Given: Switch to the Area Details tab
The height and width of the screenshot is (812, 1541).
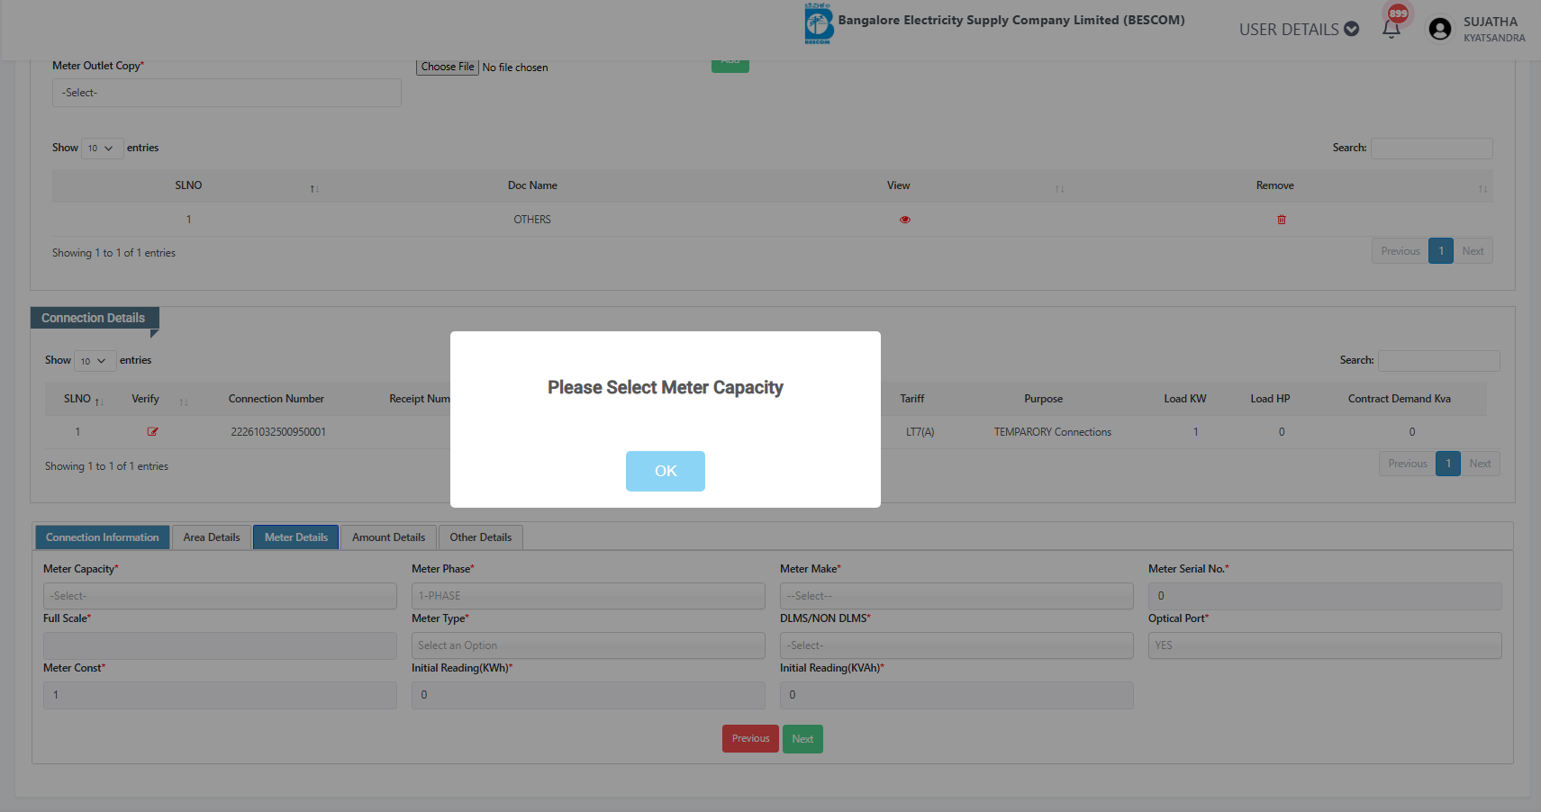Looking at the screenshot, I should pyautogui.click(x=212, y=537).
